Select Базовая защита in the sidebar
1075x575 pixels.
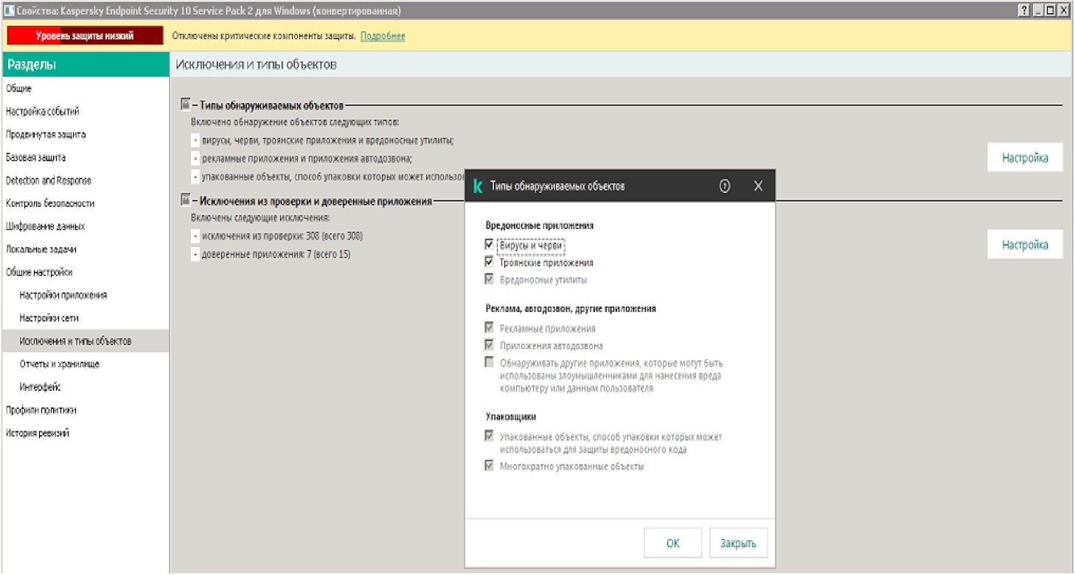tap(36, 158)
